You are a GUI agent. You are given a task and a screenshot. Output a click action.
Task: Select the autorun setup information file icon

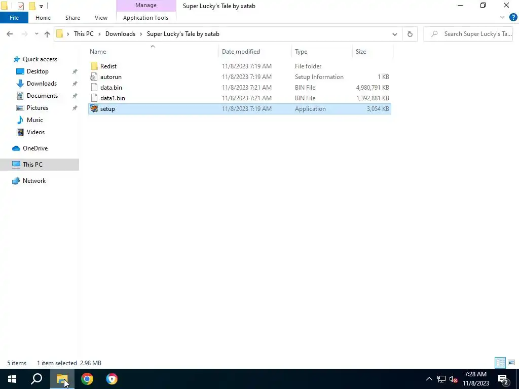[x=94, y=77]
